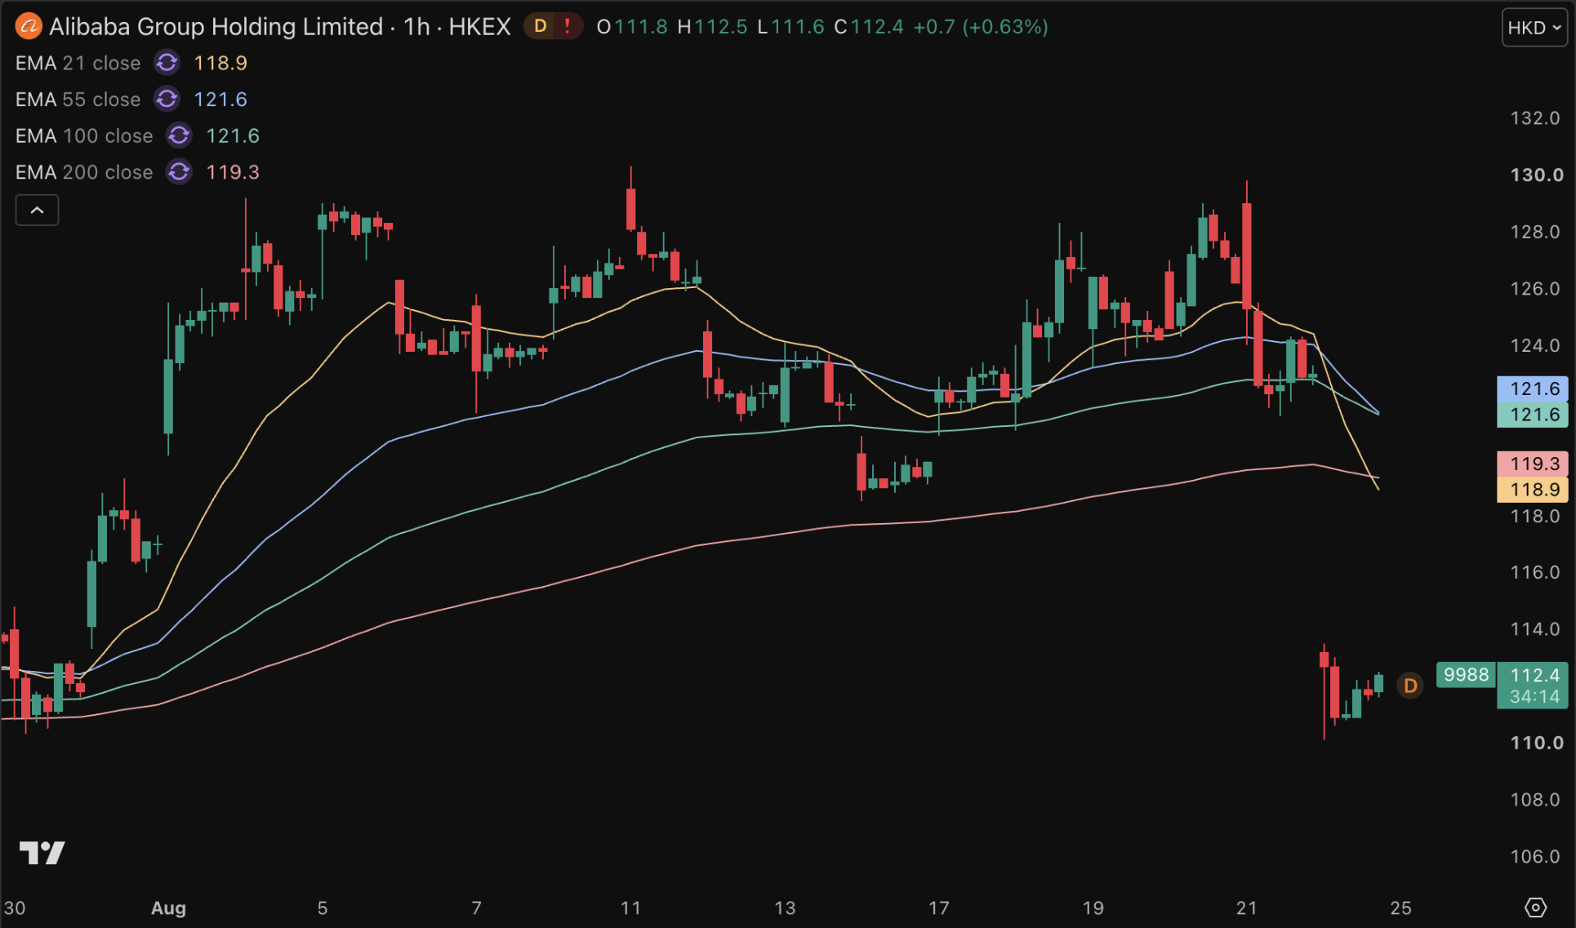Click the 114.0 price-axis label
The width and height of the screenshot is (1576, 928).
[x=1535, y=629]
